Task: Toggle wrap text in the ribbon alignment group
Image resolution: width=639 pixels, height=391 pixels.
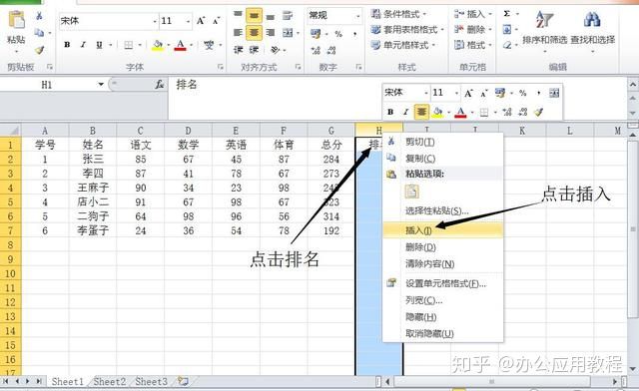Action: [288, 16]
